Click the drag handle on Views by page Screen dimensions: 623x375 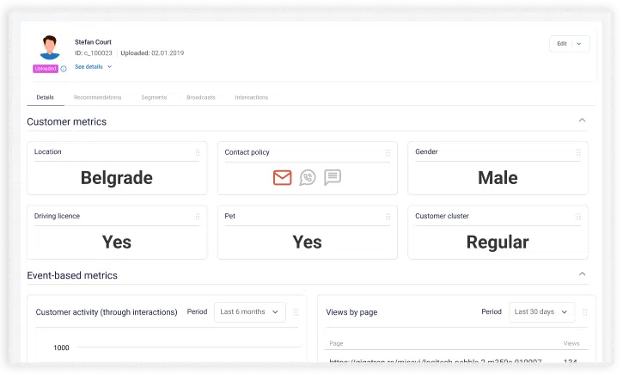[584, 312]
